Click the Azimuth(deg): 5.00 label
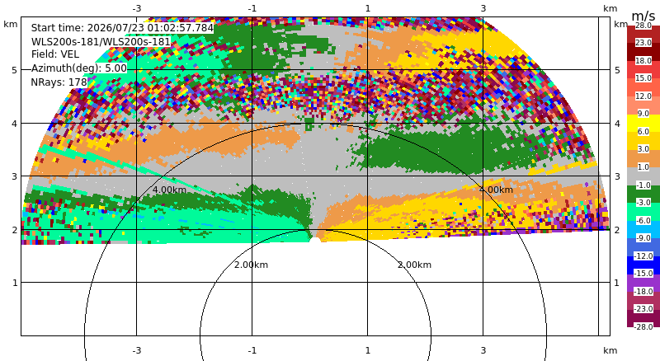Viewport: 660px width, 361px height. (x=78, y=68)
